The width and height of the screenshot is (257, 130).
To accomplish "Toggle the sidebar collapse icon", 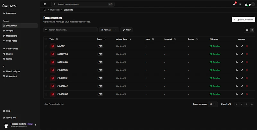I will coord(45,4).
